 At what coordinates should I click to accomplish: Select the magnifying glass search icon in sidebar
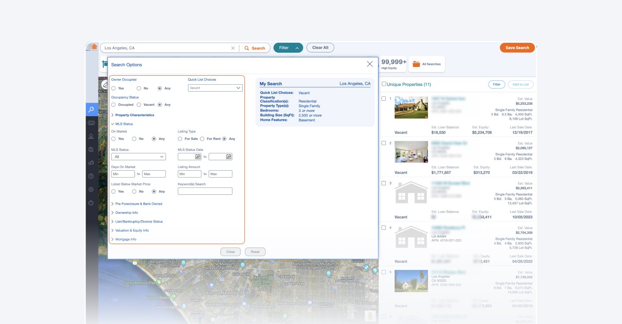pyautogui.click(x=91, y=109)
